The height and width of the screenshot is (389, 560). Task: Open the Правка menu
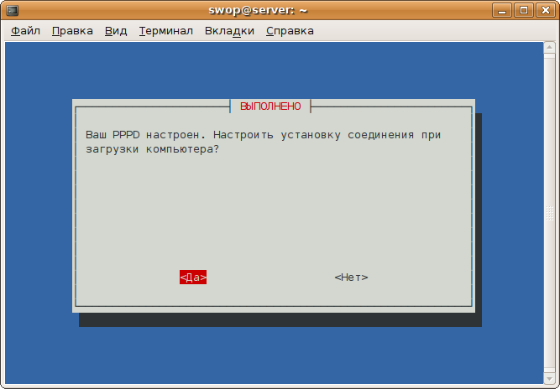72,31
